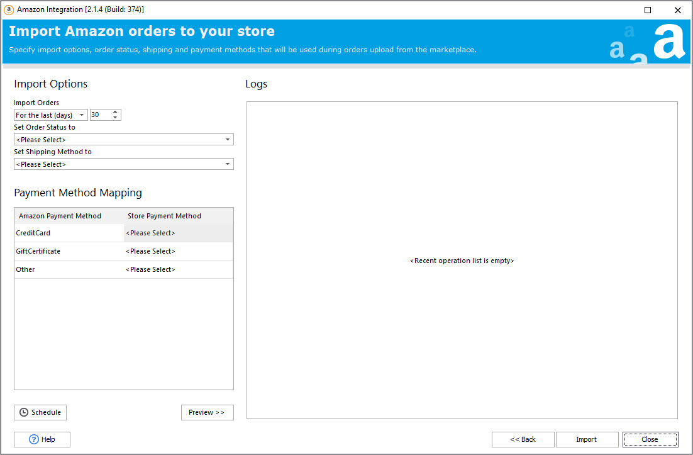Click the Close button at bottom right
The width and height of the screenshot is (693, 455).
click(650, 439)
